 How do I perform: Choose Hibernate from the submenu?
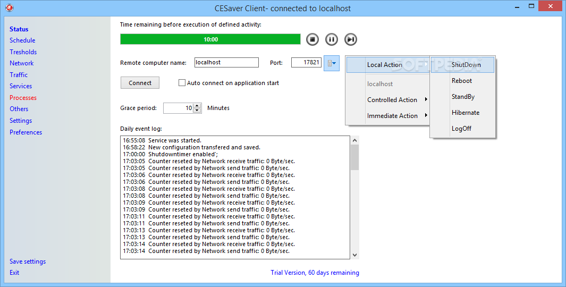(462, 112)
